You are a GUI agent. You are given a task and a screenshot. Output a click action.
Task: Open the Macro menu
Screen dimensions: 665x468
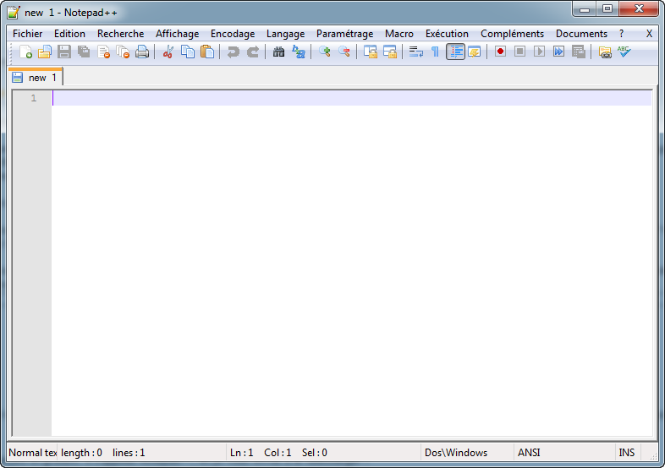(399, 34)
